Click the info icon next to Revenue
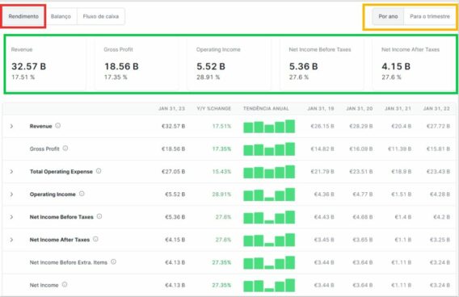Viewport: 459px width, 297px height. click(x=58, y=126)
